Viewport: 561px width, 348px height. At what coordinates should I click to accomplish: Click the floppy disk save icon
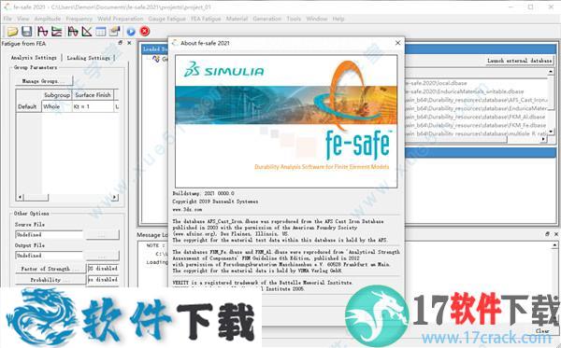click(27, 32)
